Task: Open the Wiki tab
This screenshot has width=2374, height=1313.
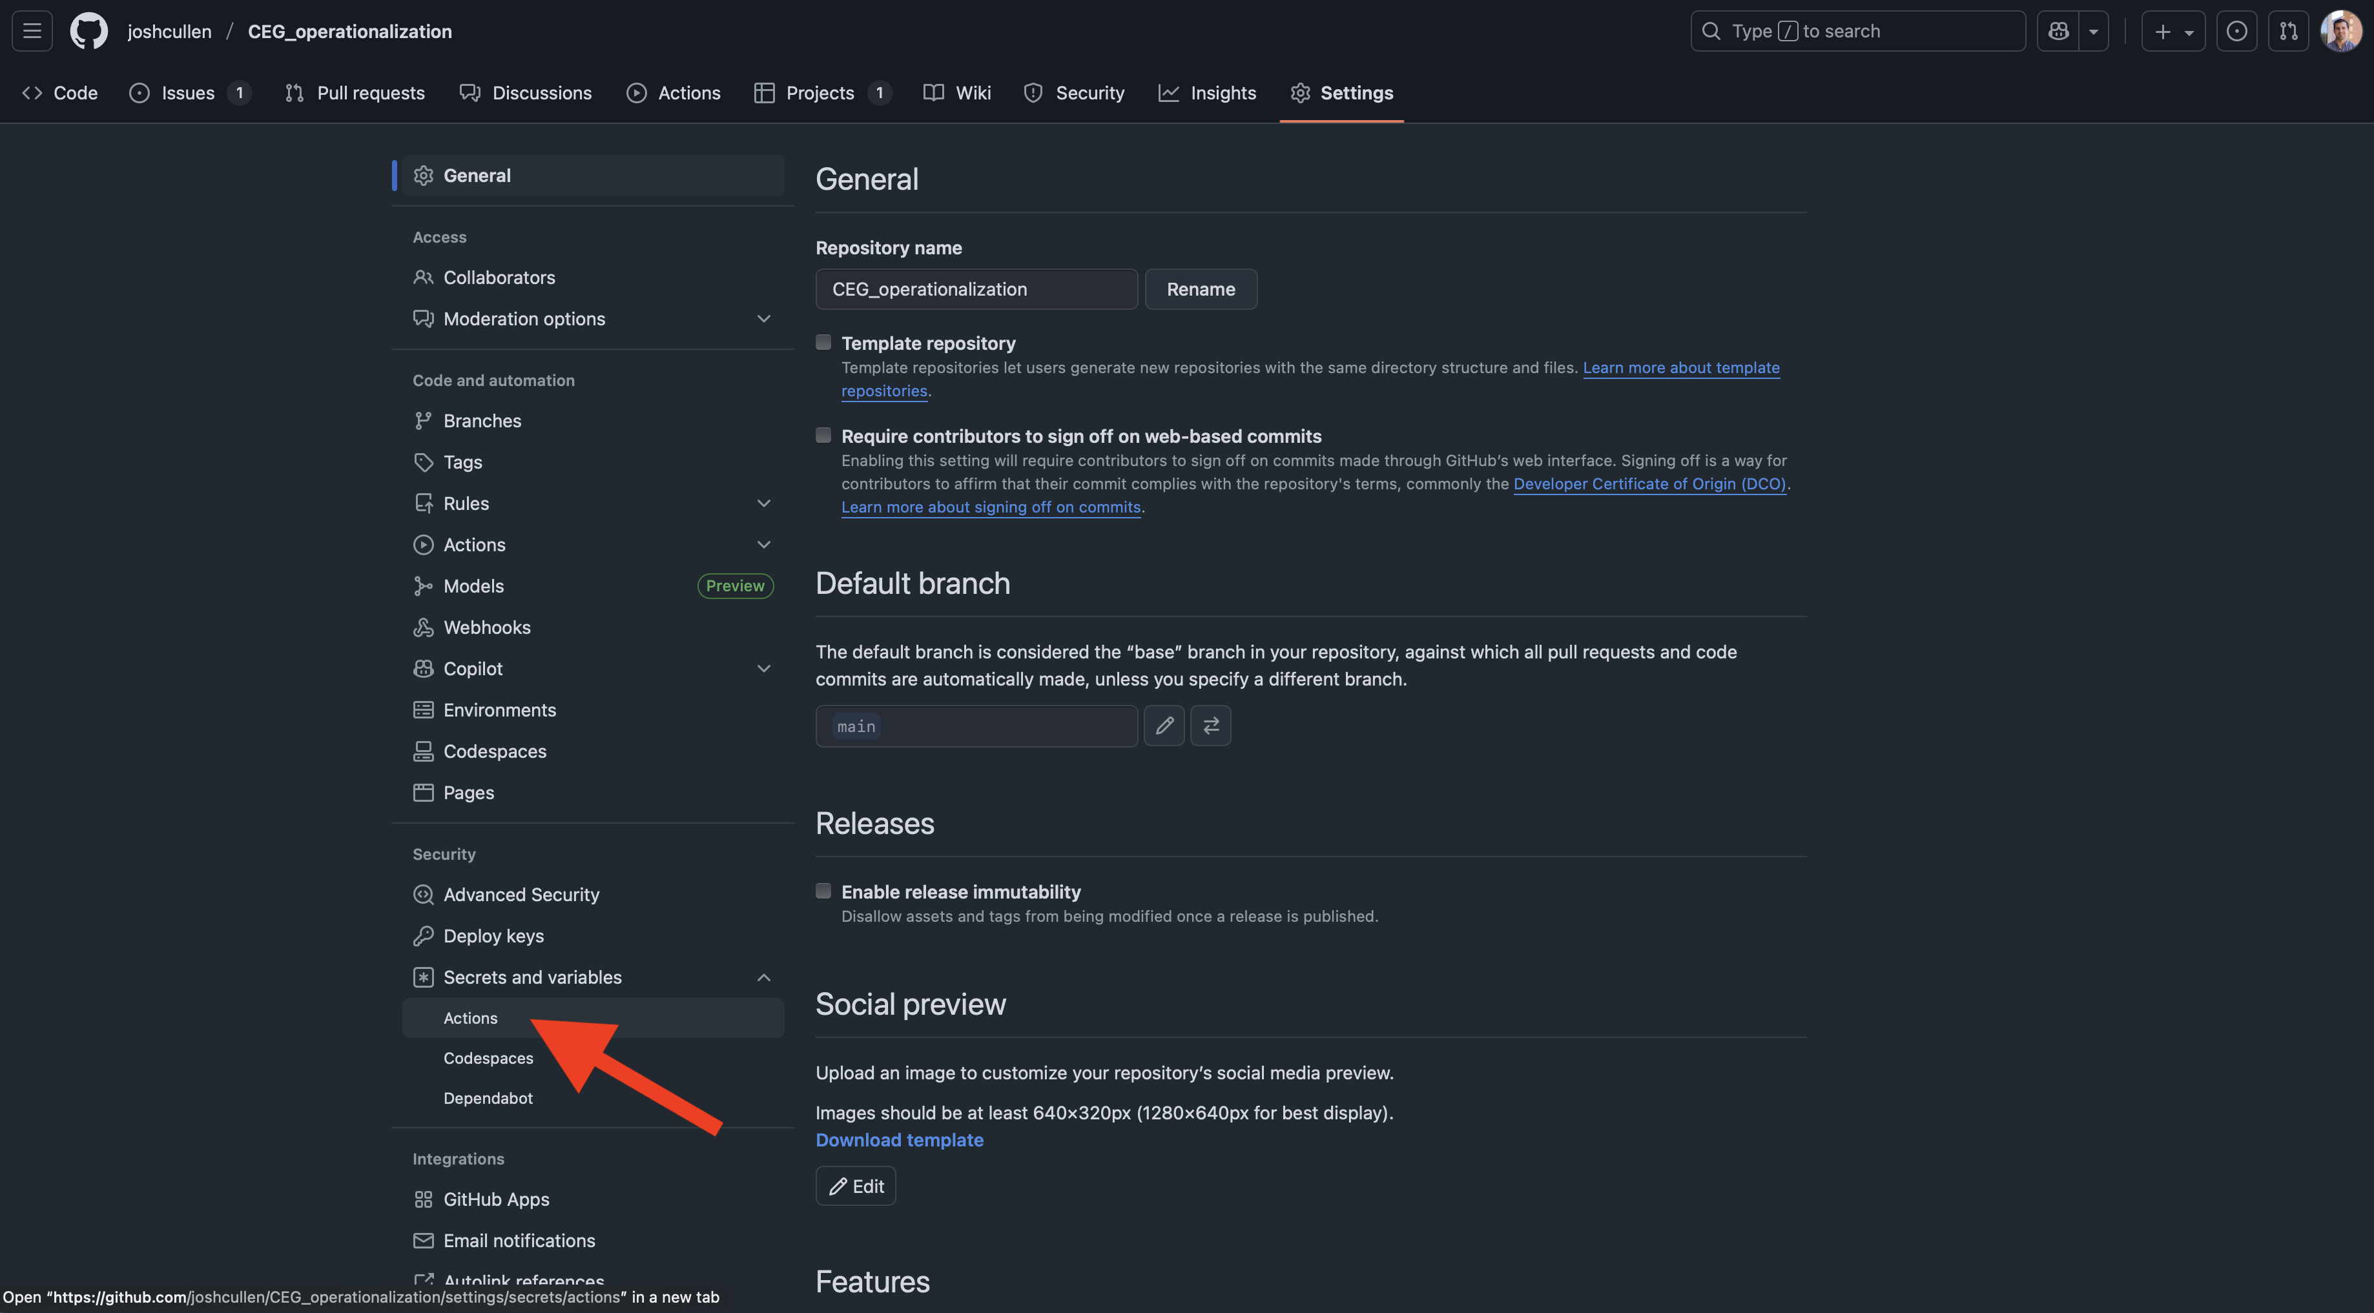Action: 958,93
